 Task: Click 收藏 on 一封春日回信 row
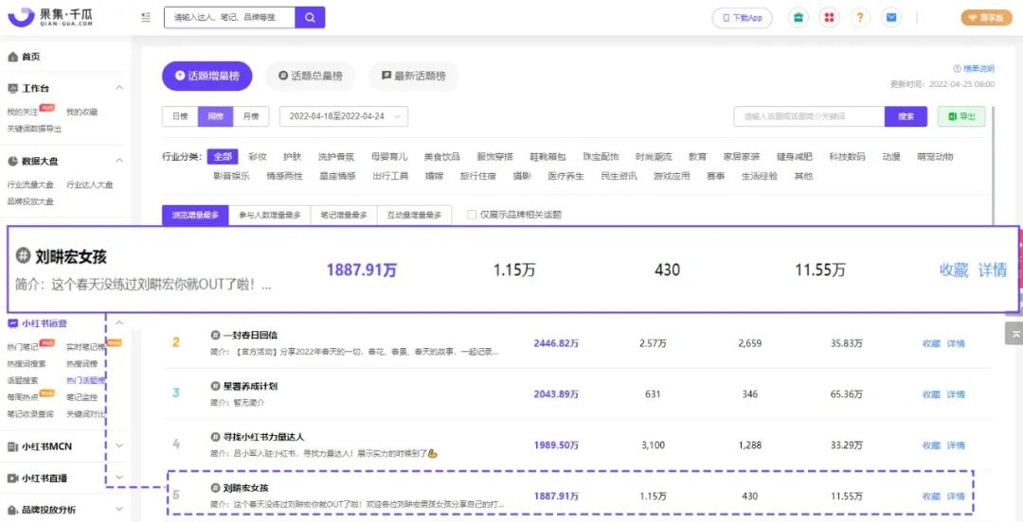pos(931,343)
